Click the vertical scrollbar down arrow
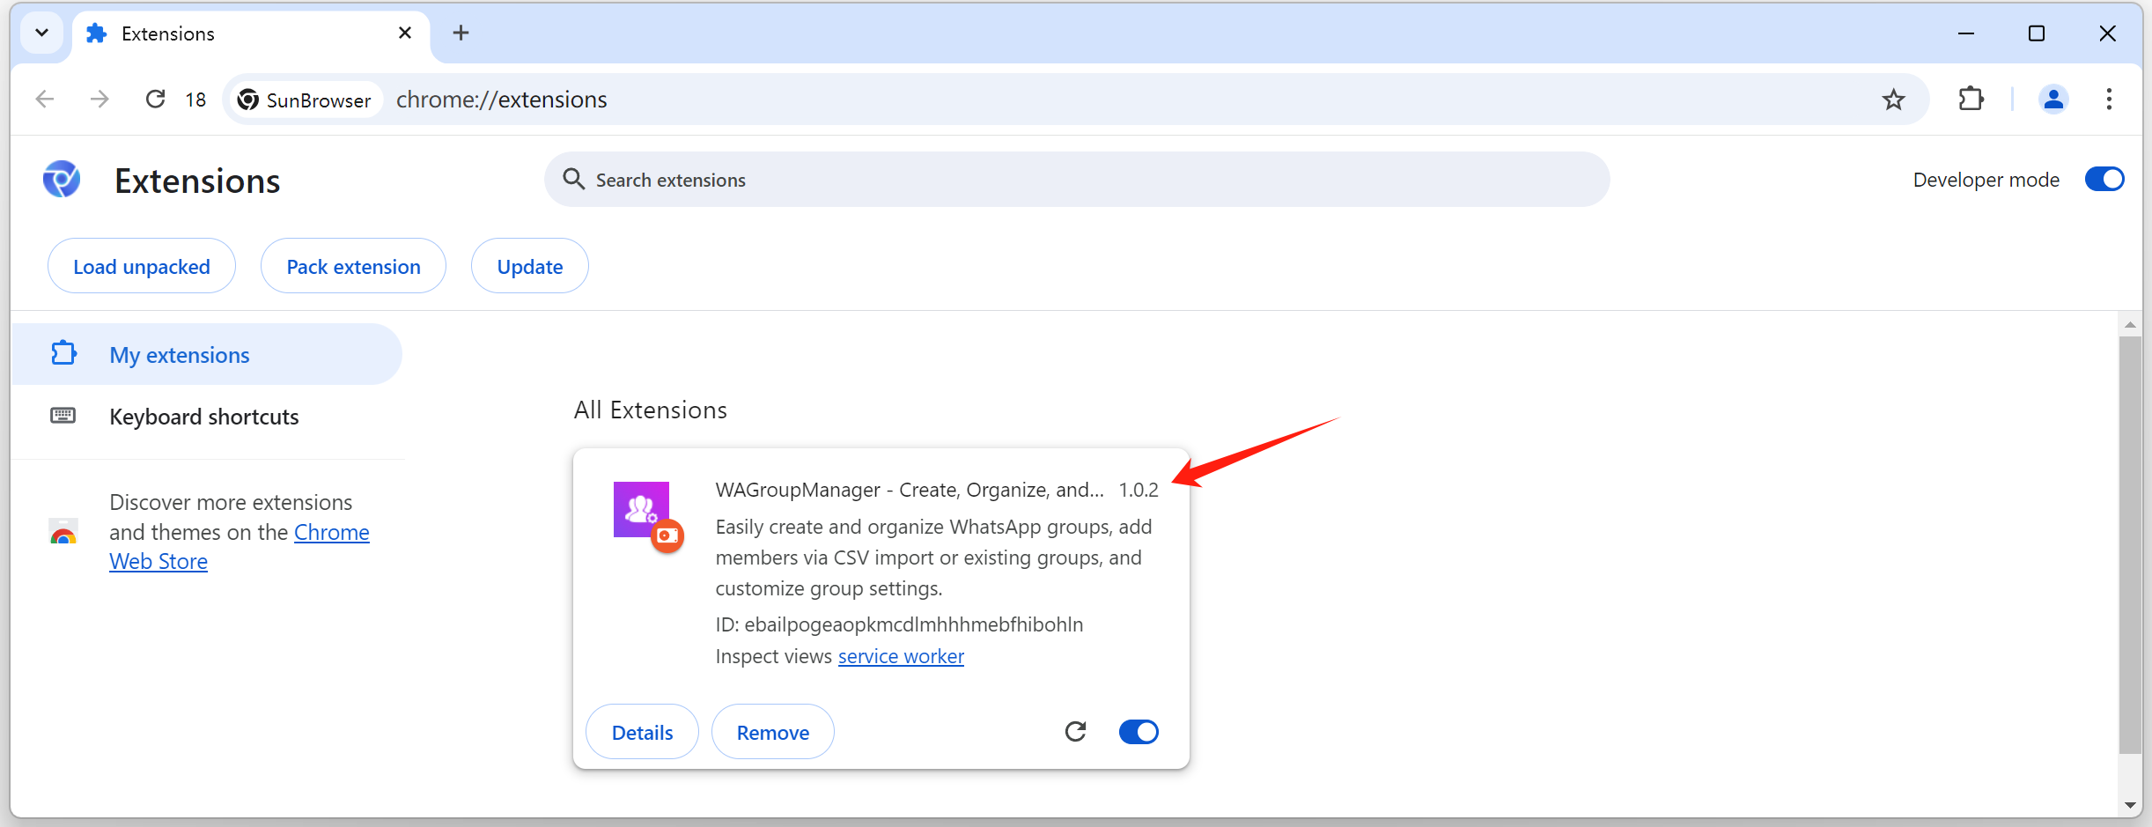This screenshot has height=827, width=2152. point(2130,804)
